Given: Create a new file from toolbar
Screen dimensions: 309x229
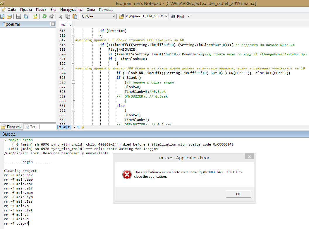Looking at the screenshot, I should point(3,16).
